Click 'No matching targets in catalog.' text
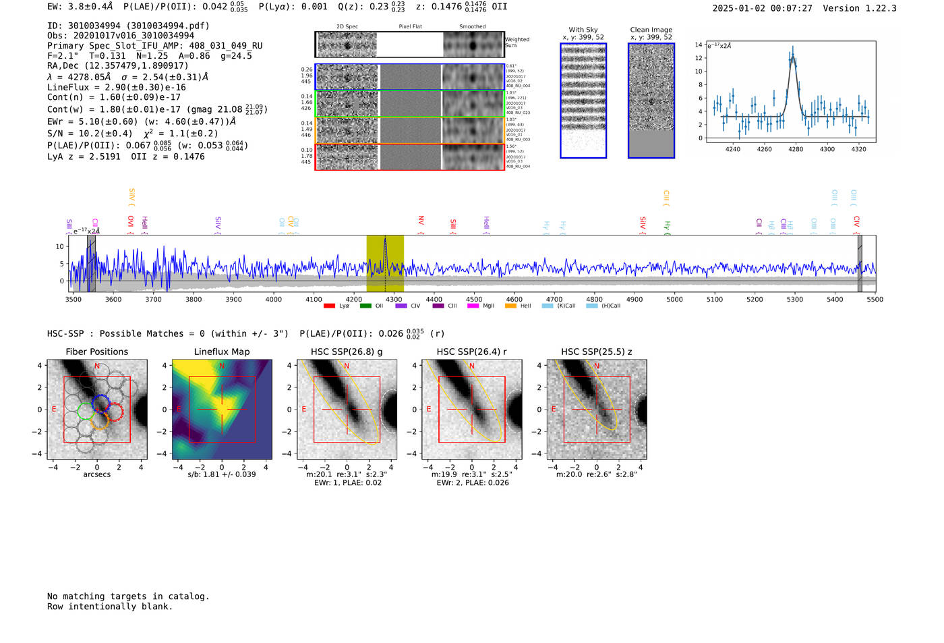Image resolution: width=944 pixels, height=643 pixels. [128, 596]
